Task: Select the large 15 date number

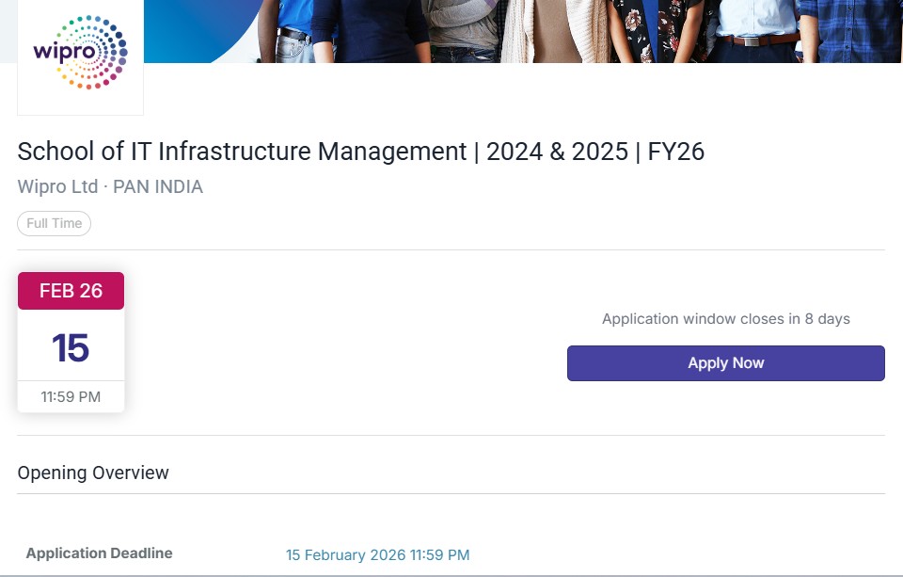Action: point(71,347)
